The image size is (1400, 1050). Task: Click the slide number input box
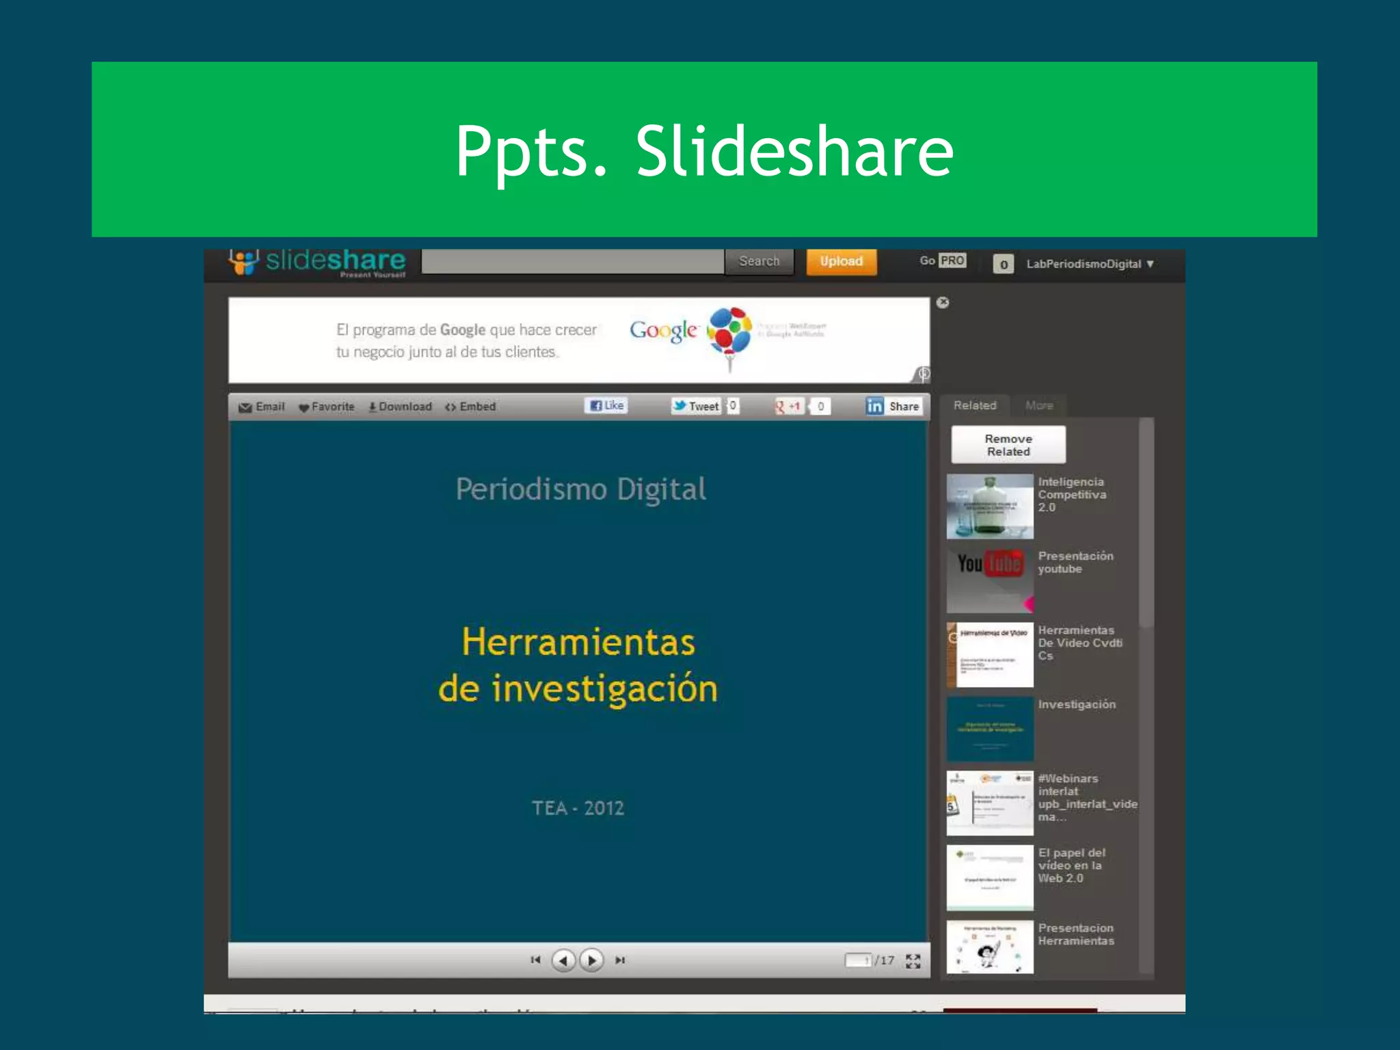(858, 960)
